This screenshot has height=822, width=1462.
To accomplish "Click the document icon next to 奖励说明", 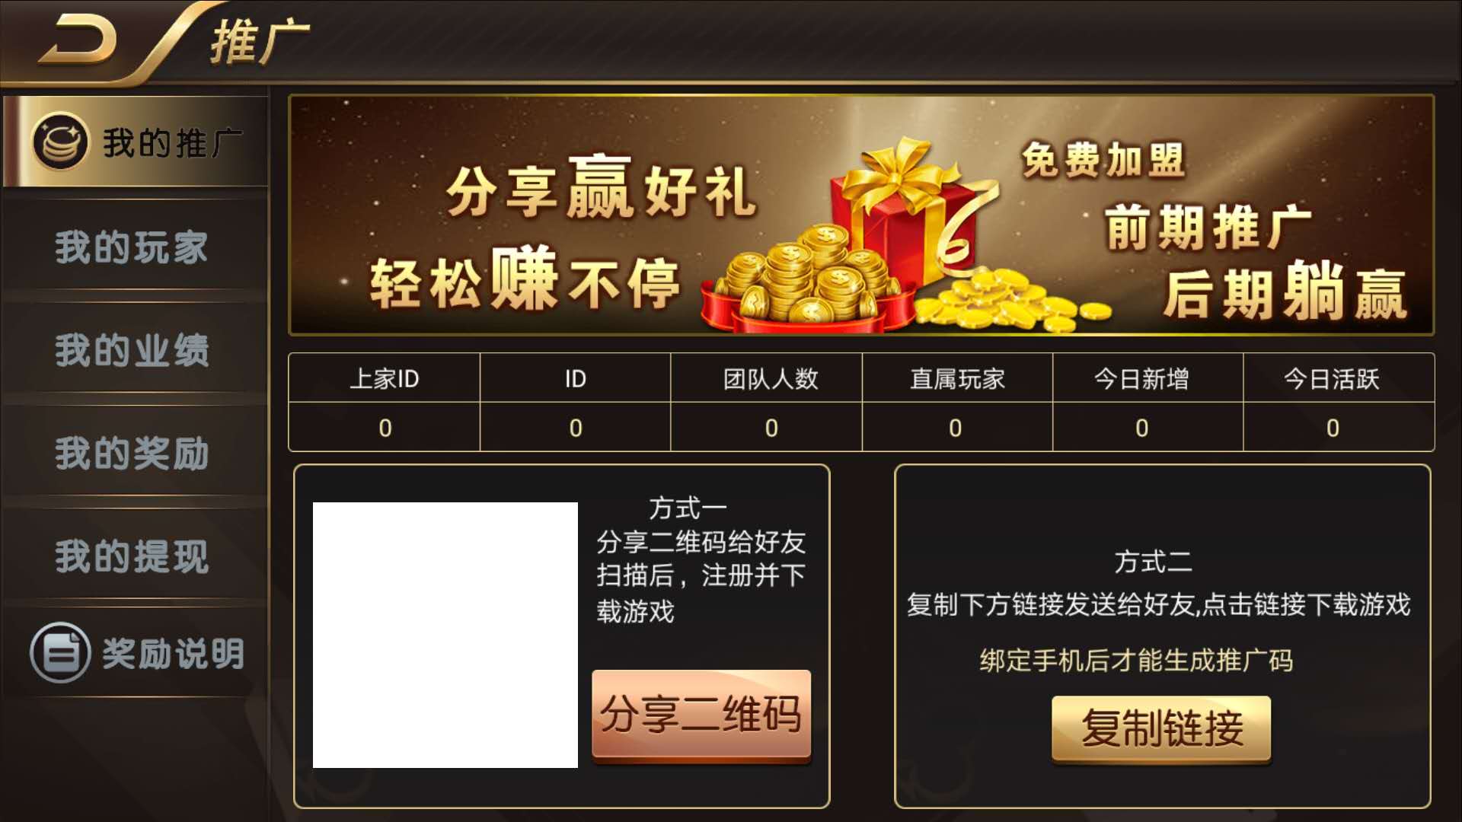I will (59, 653).
